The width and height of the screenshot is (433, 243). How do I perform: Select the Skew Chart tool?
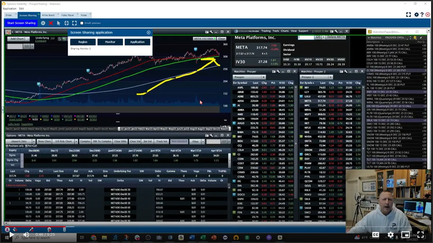tap(44, 141)
